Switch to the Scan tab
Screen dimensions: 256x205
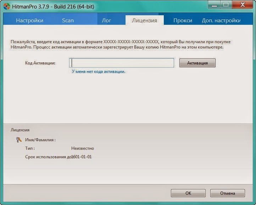click(x=68, y=21)
